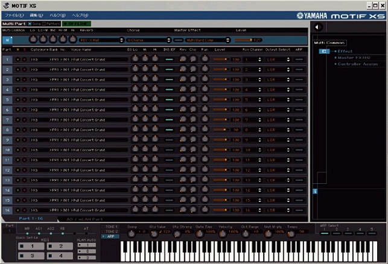
Task: Select the TONE 1 button
Action: [x=110, y=227]
